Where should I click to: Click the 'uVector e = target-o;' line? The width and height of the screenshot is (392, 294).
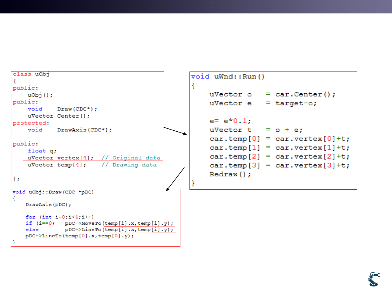click(x=263, y=103)
